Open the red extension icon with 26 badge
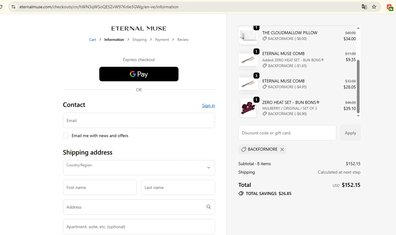The width and height of the screenshot is (396, 235). pos(390,7)
